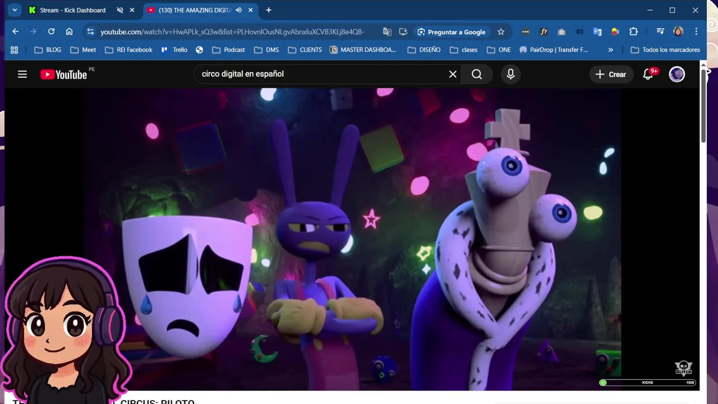
Task: Go back with the browser back arrow
Action: (16, 31)
